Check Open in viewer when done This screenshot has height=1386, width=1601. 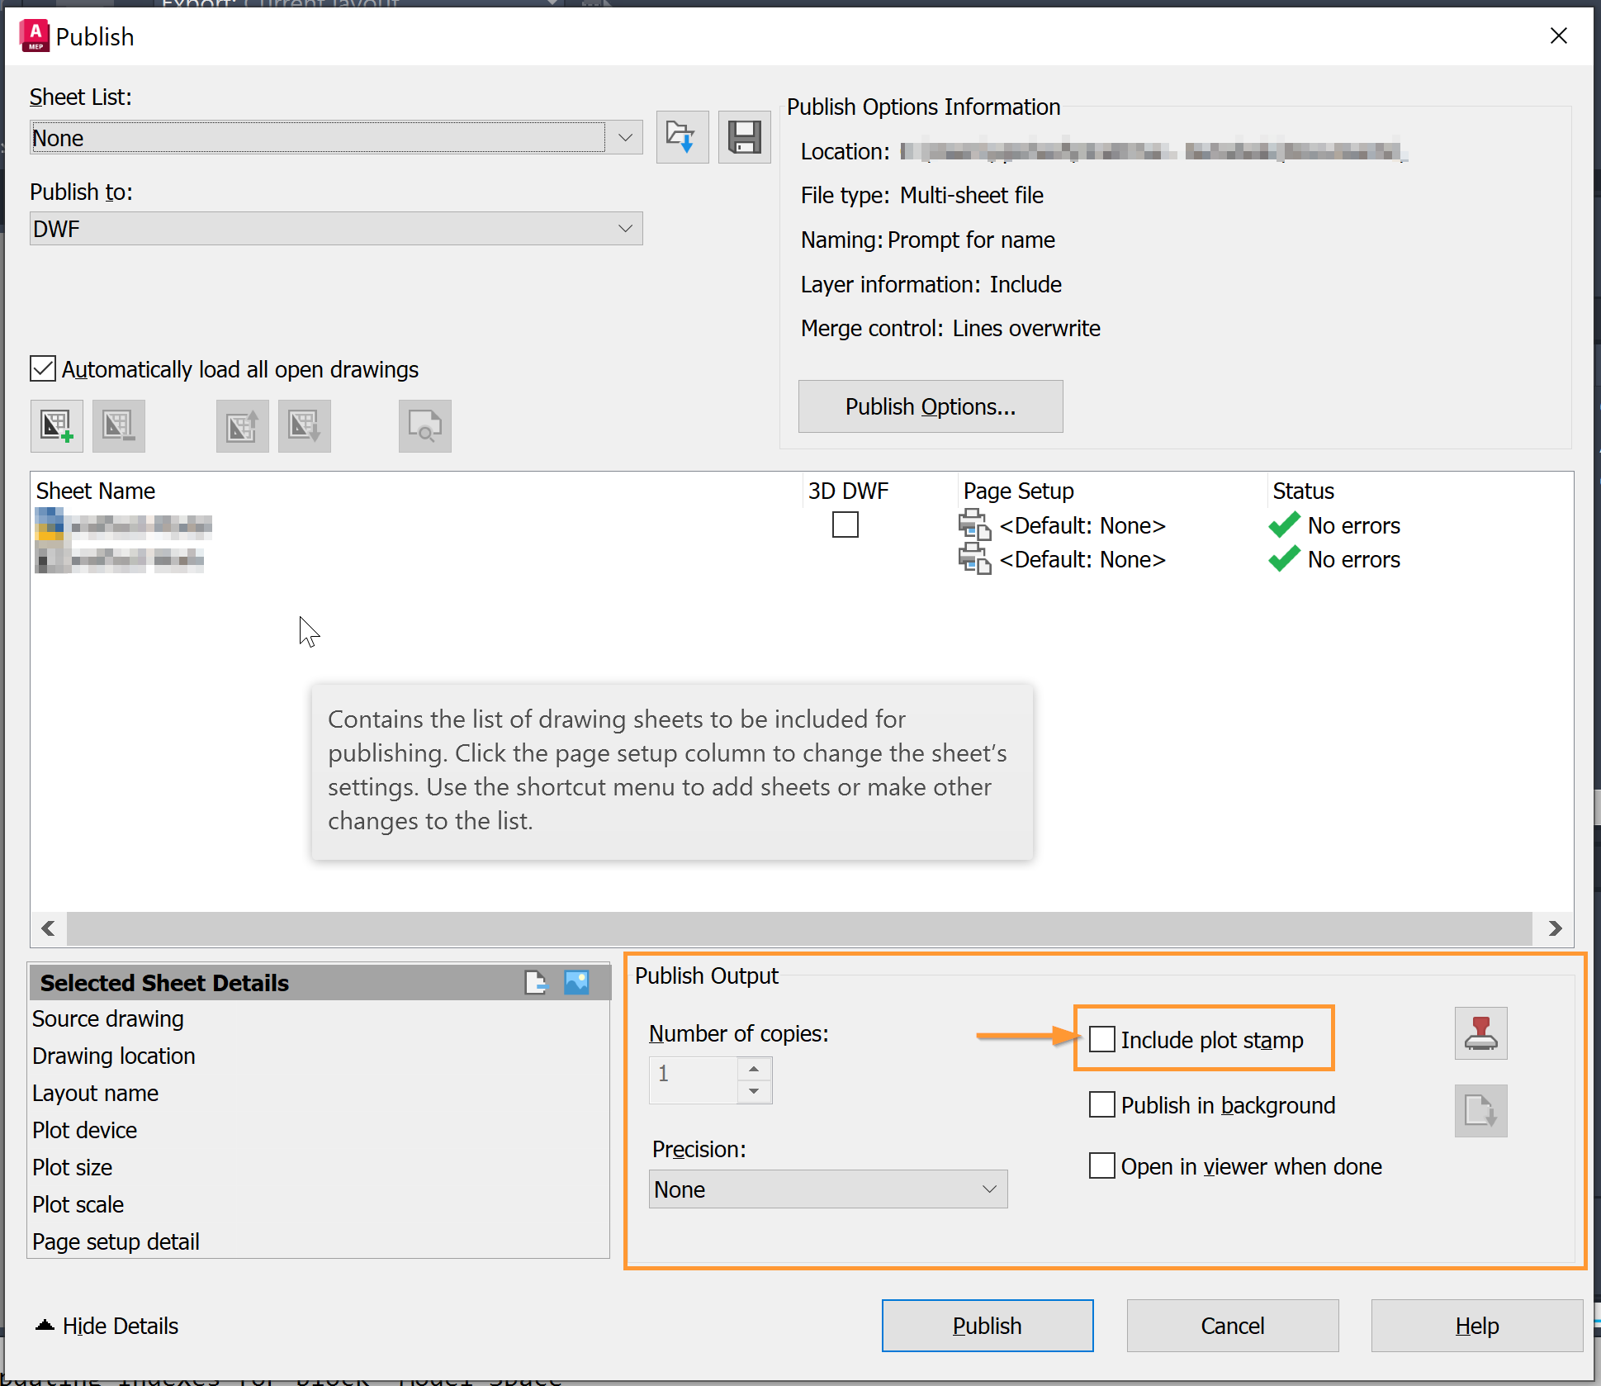pyautogui.click(x=1102, y=1165)
